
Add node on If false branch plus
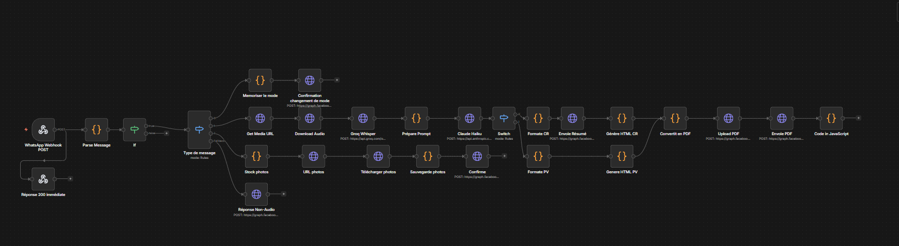166,133
